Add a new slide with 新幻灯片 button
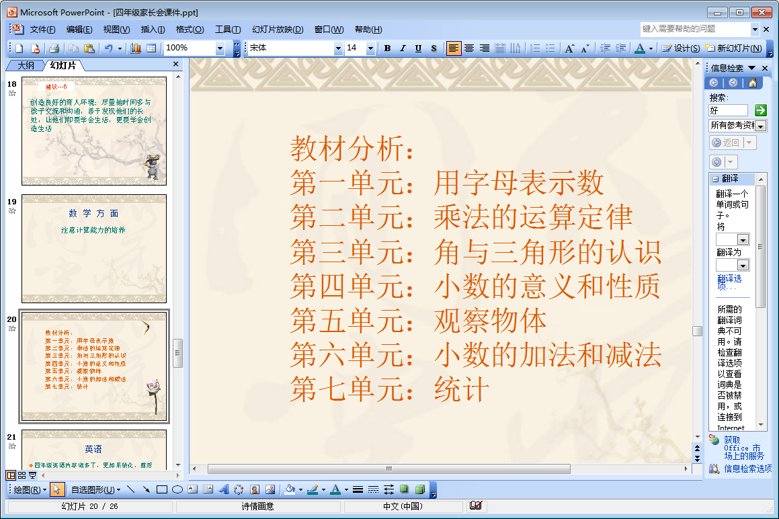The width and height of the screenshot is (779, 519). tap(734, 48)
